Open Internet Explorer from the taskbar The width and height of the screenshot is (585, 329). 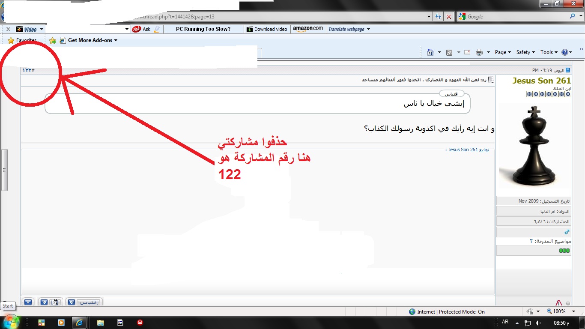coord(79,323)
